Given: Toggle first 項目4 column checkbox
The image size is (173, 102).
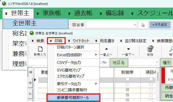Looking at the screenshot, I should [x=151, y=79].
